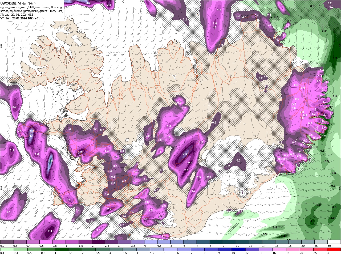Click the 2.3 value in the central snow band
This screenshot has width=341, height=255.
point(190,163)
